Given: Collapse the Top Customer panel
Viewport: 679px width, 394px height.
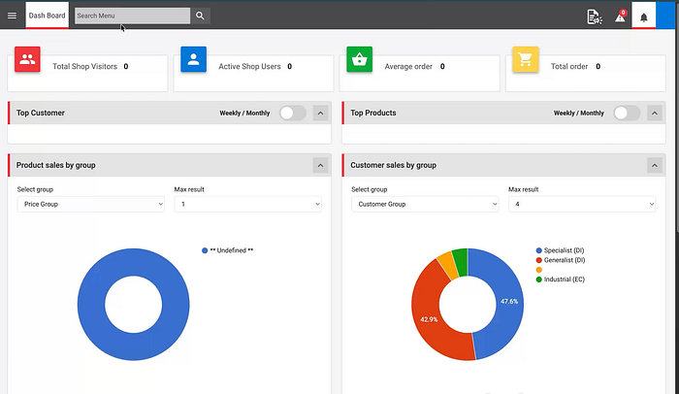Looking at the screenshot, I should click(320, 114).
